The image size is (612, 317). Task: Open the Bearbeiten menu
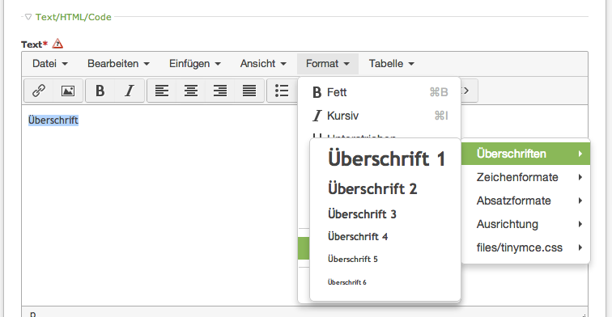[x=118, y=64]
